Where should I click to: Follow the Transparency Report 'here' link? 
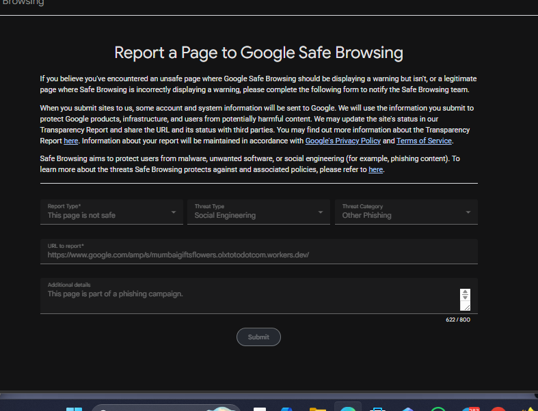coord(71,141)
